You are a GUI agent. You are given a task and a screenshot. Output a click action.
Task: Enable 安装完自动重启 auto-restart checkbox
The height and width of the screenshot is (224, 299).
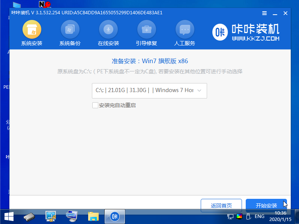pyautogui.click(x=95, y=105)
